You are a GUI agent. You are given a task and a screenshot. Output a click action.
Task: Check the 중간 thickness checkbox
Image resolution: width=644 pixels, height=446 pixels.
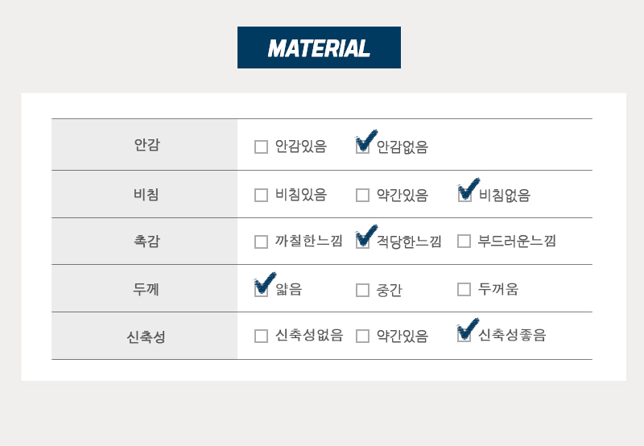[x=363, y=290]
